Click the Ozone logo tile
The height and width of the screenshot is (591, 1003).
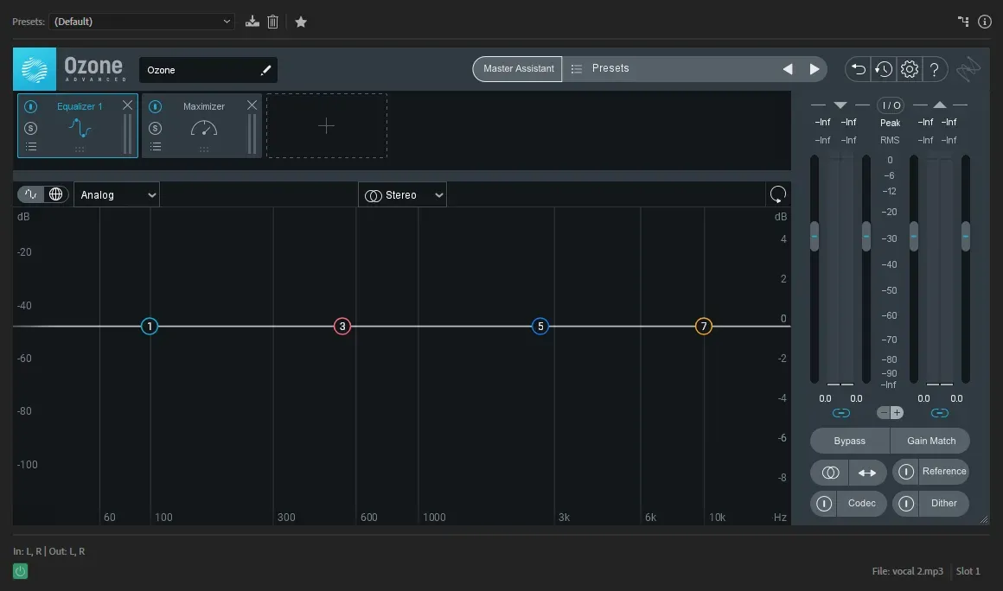35,69
